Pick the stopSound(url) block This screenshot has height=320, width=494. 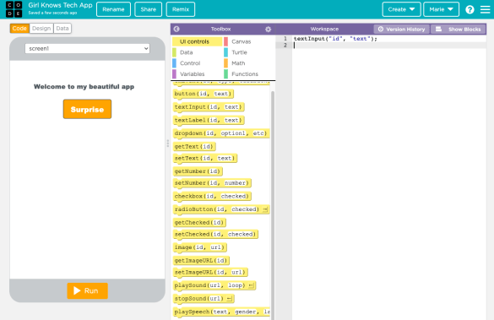[204, 299]
